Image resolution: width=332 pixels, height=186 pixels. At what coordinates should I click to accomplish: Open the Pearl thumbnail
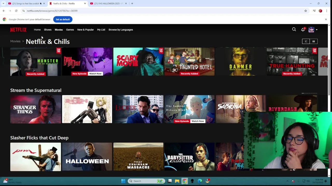click(36, 157)
